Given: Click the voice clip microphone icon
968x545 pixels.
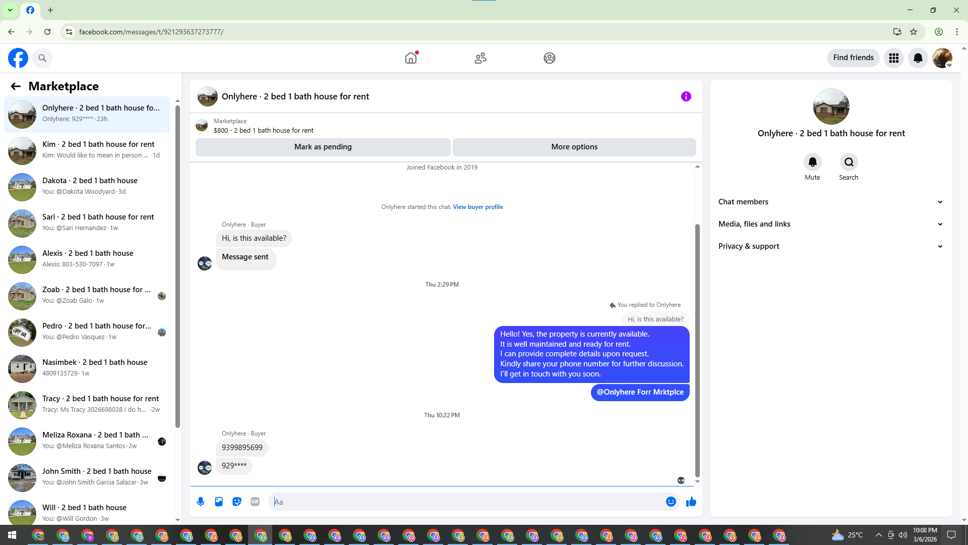Looking at the screenshot, I should pyautogui.click(x=201, y=502).
